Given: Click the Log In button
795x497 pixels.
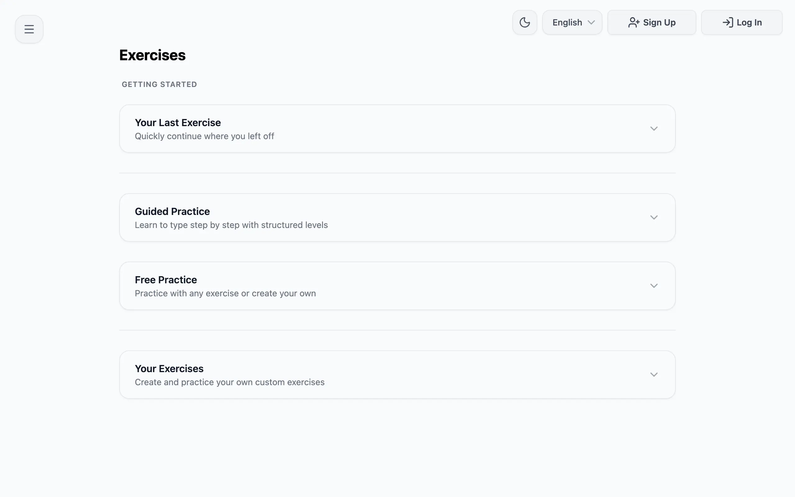Looking at the screenshot, I should point(742,22).
